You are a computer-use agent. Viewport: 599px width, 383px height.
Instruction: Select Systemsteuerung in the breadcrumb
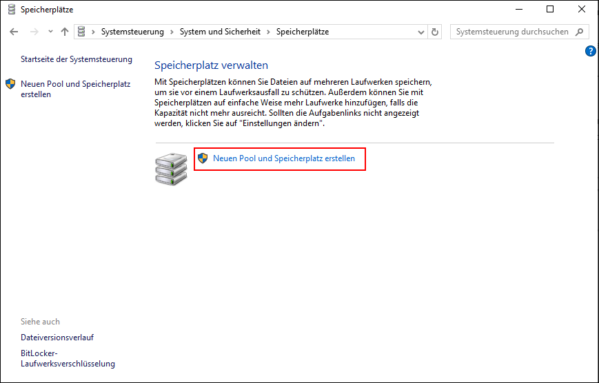point(132,32)
